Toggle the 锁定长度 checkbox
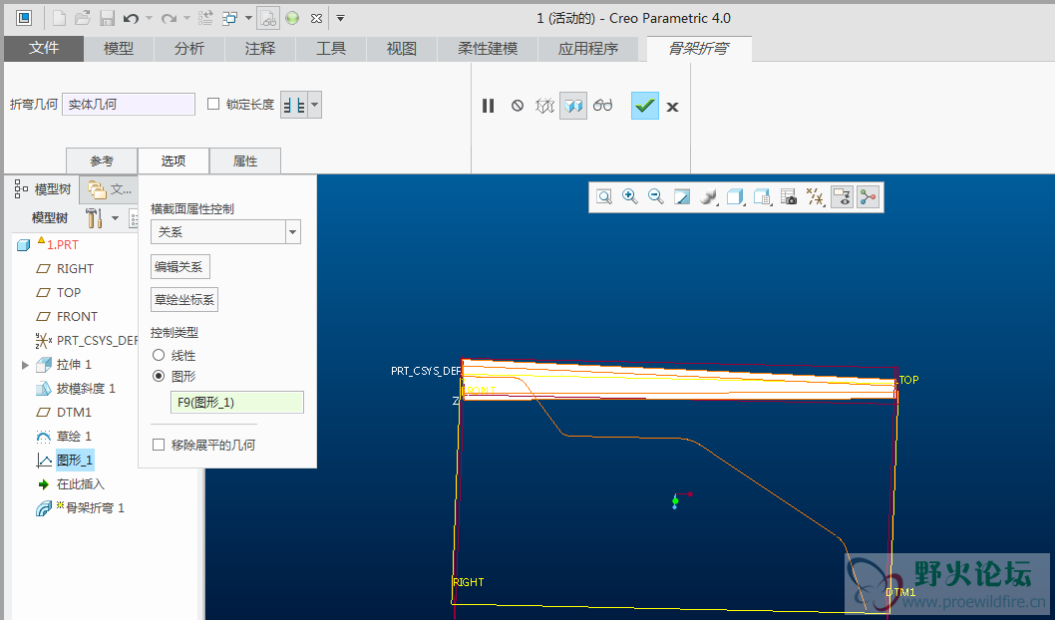Image resolution: width=1055 pixels, height=620 pixels. [x=213, y=104]
